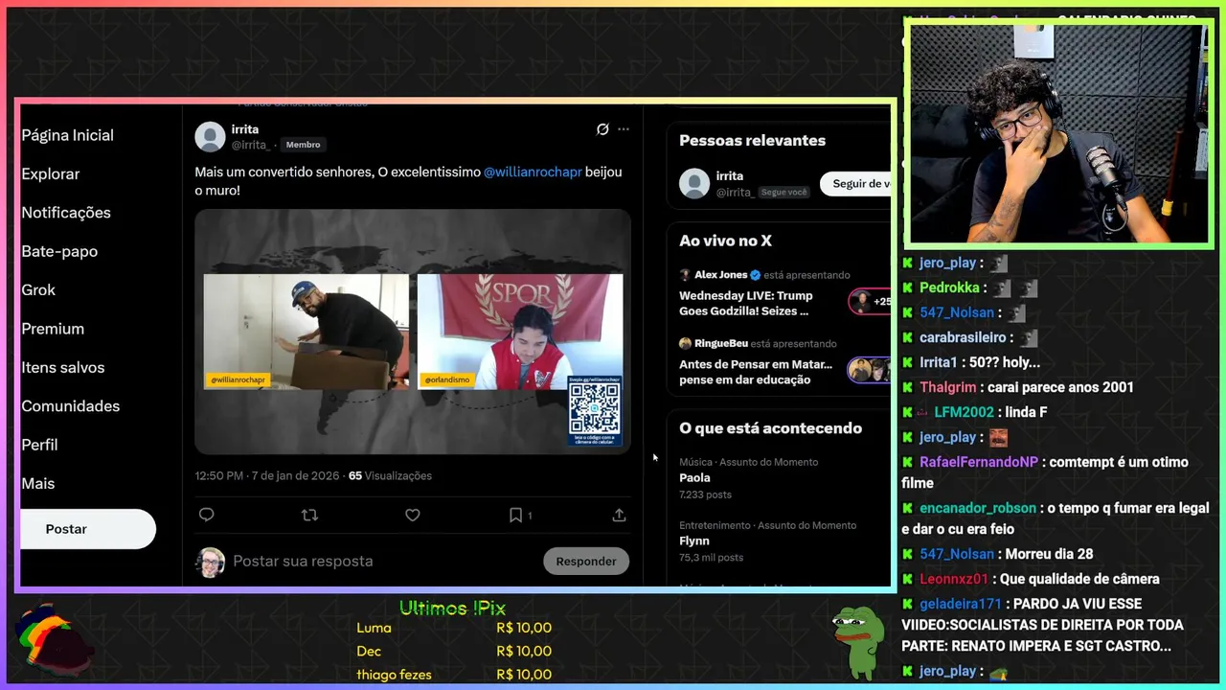Open Notificações in the sidebar

point(66,213)
